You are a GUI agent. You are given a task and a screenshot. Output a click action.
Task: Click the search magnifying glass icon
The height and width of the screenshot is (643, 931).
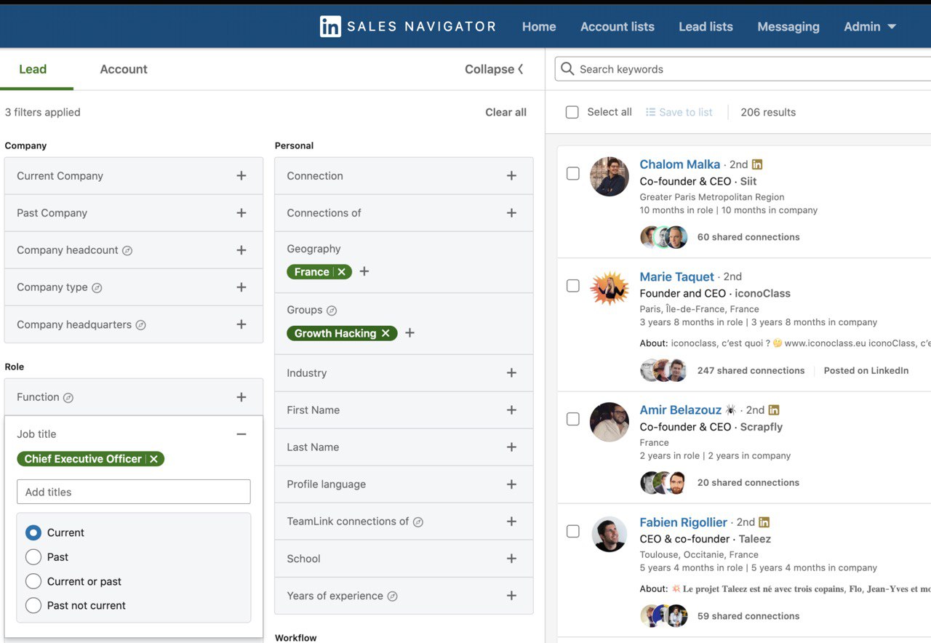(x=567, y=69)
